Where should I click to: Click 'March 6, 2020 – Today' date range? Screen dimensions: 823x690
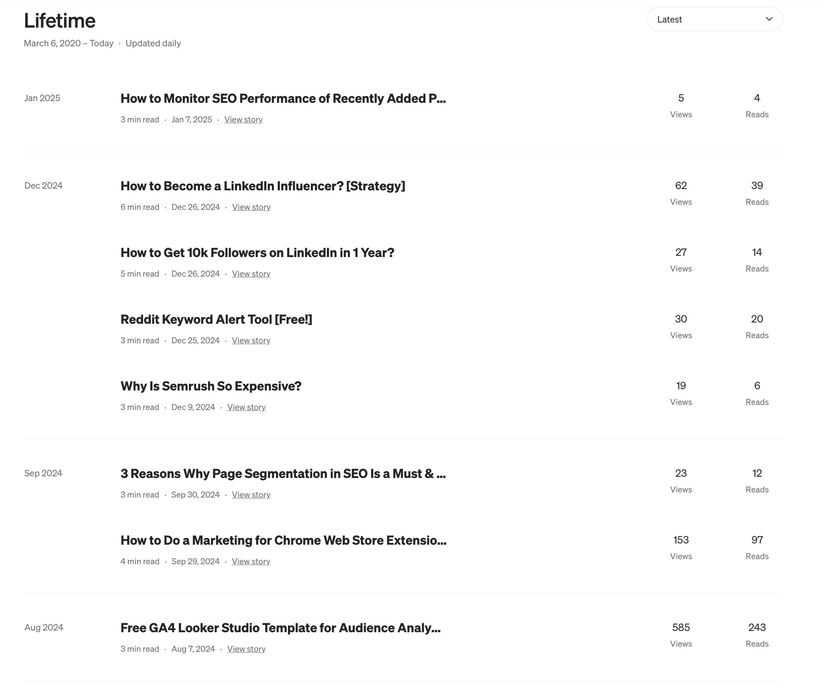[69, 43]
